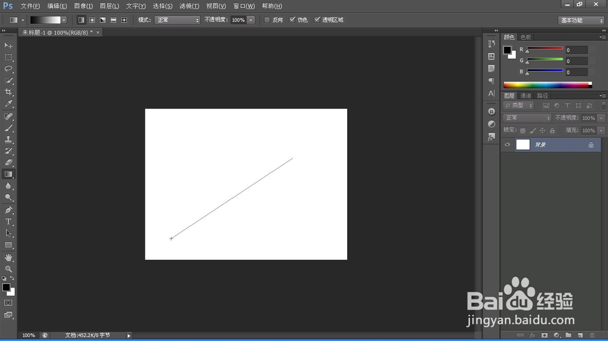Choose the reflected gradient style

point(114,20)
